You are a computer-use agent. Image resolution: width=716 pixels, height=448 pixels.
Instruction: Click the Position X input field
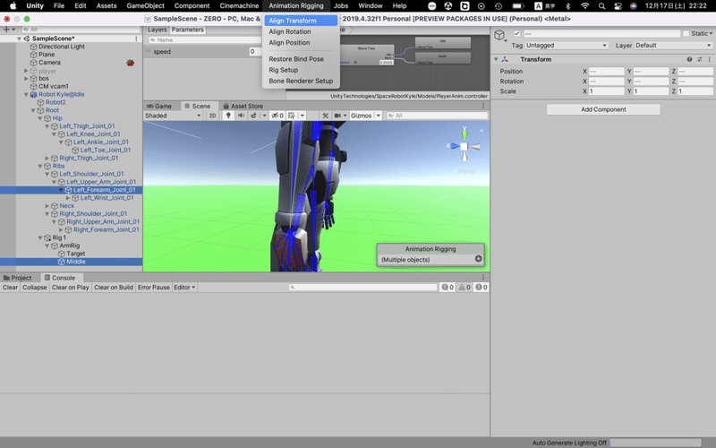[606, 72]
